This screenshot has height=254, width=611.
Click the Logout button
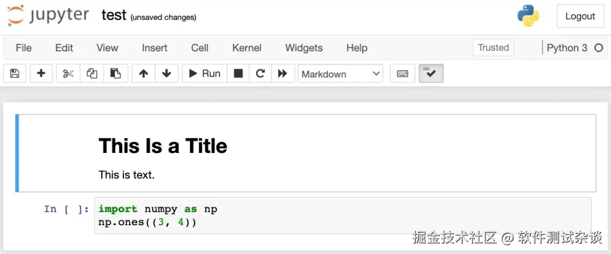click(x=580, y=16)
